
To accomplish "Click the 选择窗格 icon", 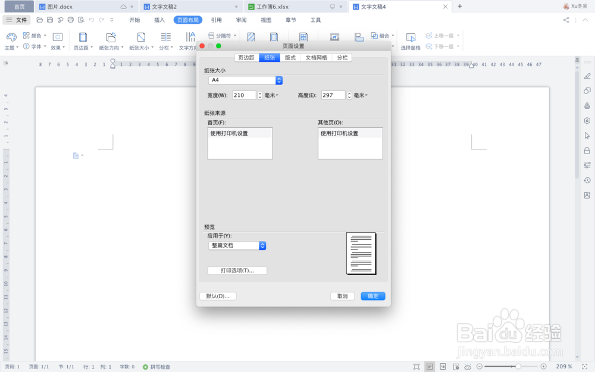I will click(x=411, y=40).
